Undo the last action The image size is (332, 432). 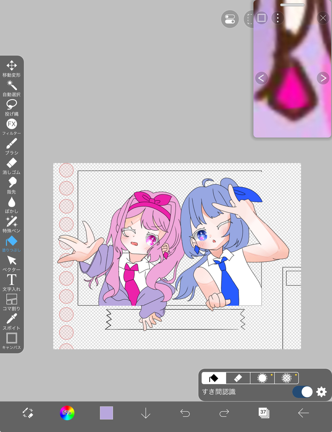click(185, 413)
